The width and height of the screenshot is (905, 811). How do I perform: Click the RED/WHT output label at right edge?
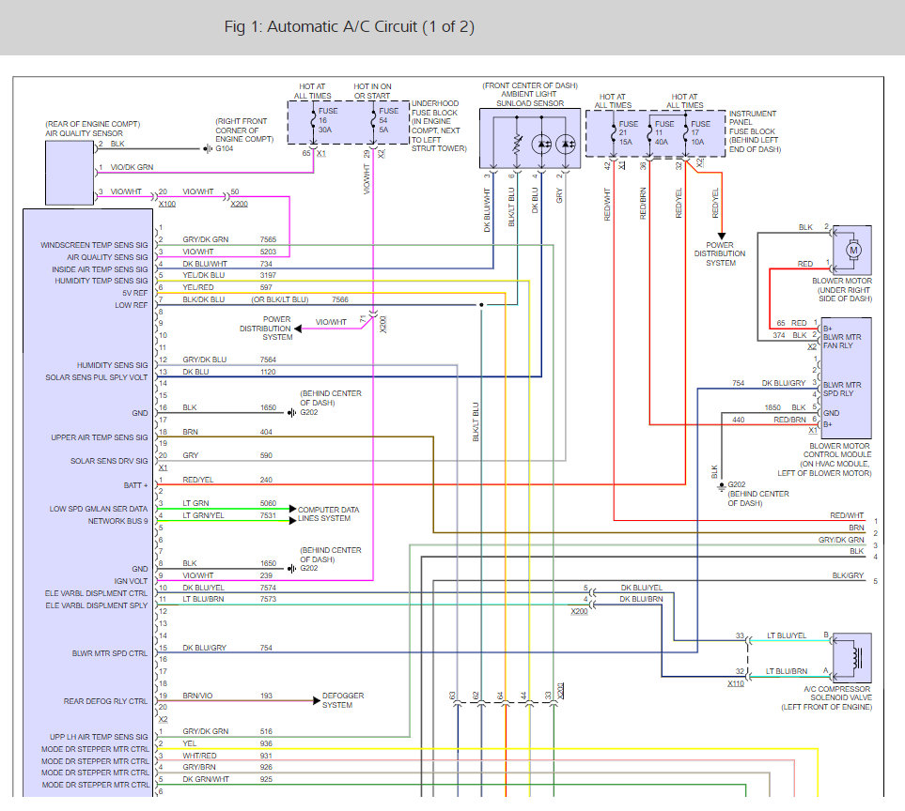(x=847, y=515)
